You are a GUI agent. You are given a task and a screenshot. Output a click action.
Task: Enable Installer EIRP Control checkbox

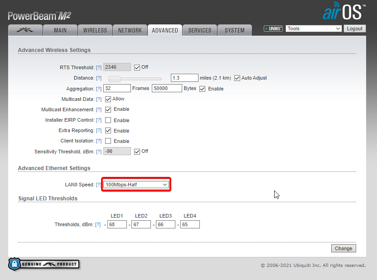[x=108, y=120]
